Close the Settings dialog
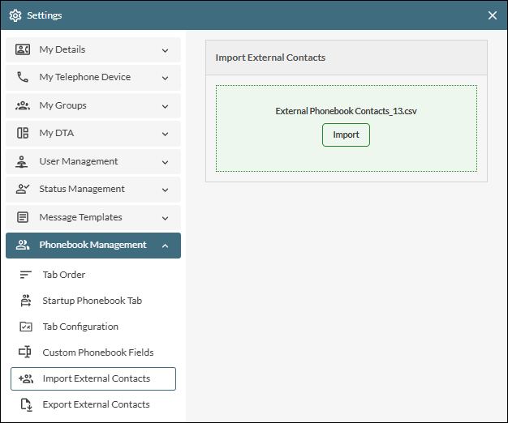The height and width of the screenshot is (423, 508). [x=493, y=15]
